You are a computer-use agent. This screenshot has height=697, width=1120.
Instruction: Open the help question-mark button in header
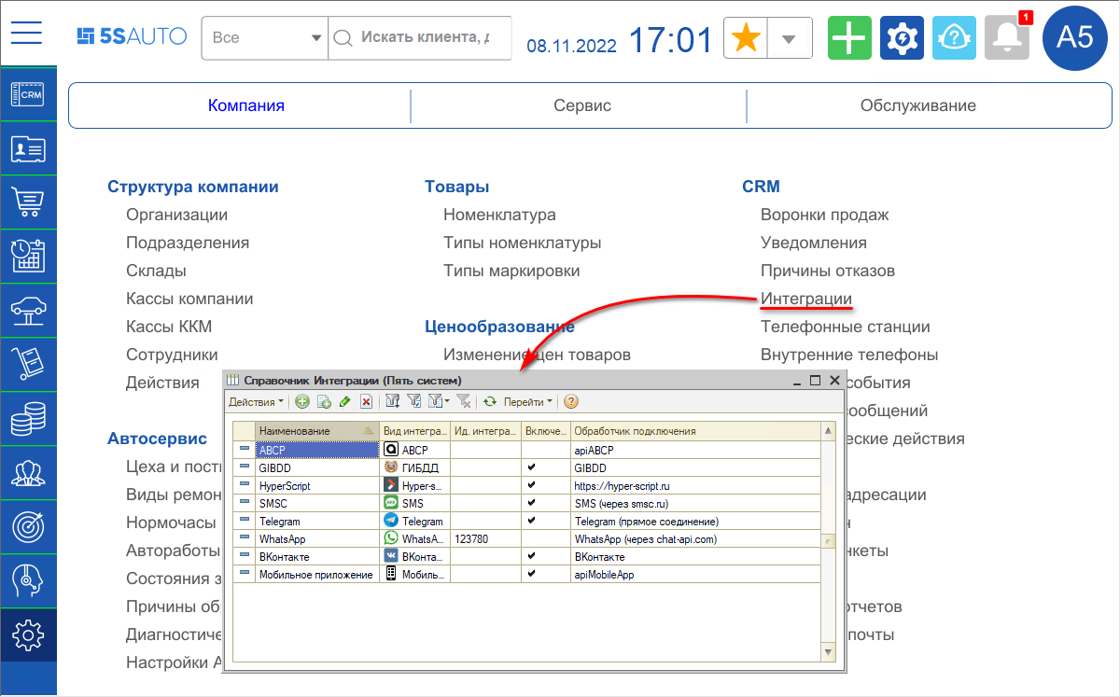(954, 38)
